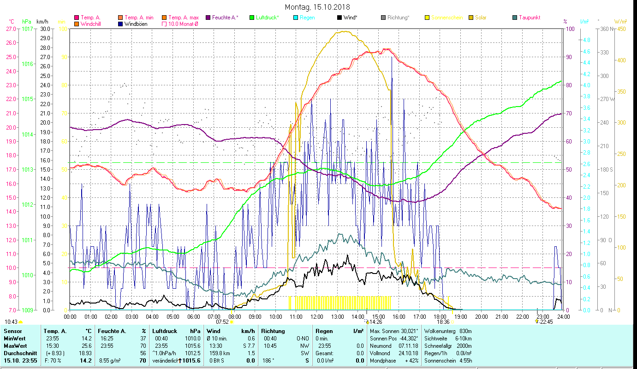Click the Luftdruck column header in table
Viewport: 637px width, 369px height.
164,331
